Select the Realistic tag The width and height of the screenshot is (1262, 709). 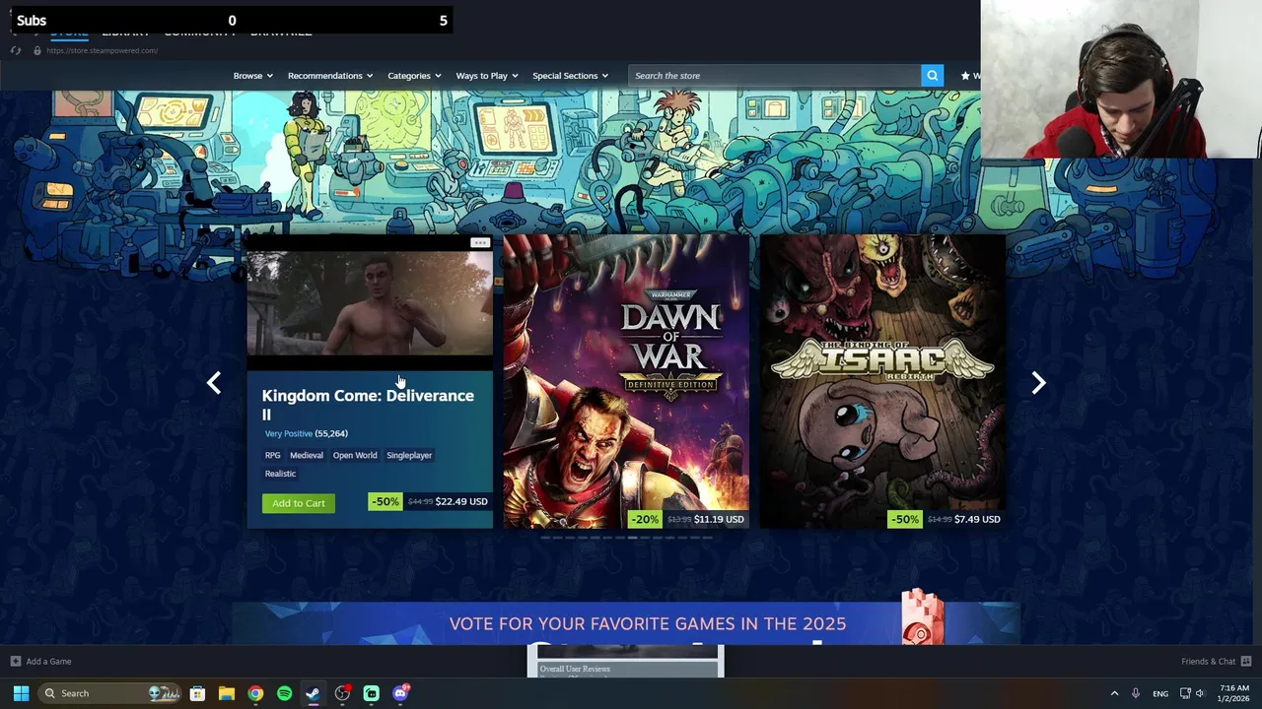(280, 474)
